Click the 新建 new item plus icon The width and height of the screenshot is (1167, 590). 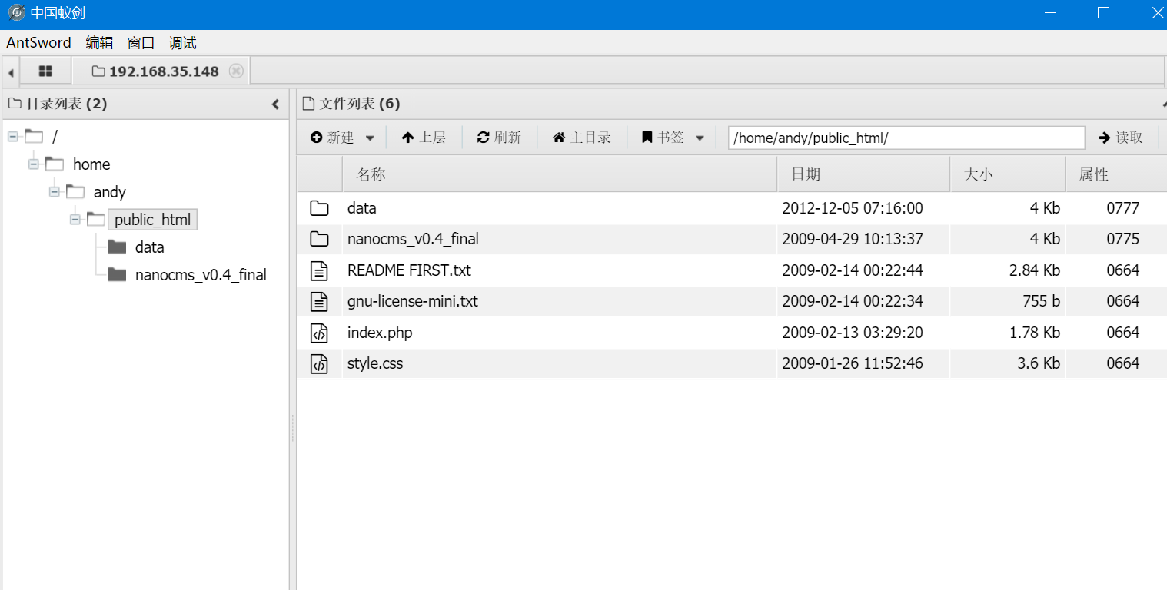pyautogui.click(x=318, y=137)
